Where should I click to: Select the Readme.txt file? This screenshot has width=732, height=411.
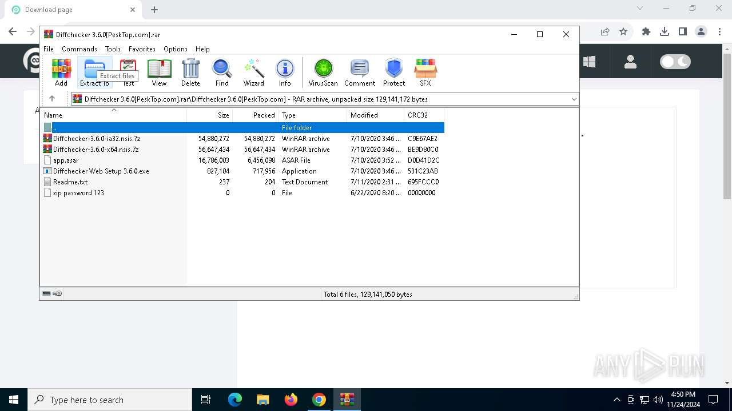(242, 182)
